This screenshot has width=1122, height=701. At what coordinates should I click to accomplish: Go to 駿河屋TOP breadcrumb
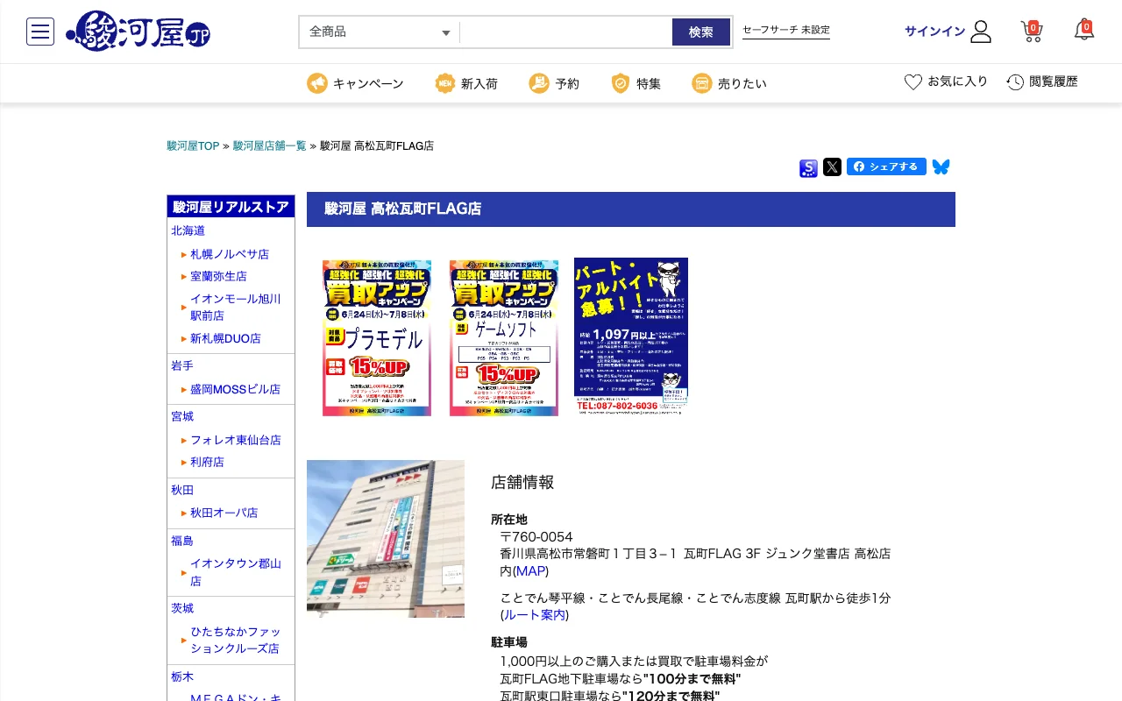click(x=193, y=145)
